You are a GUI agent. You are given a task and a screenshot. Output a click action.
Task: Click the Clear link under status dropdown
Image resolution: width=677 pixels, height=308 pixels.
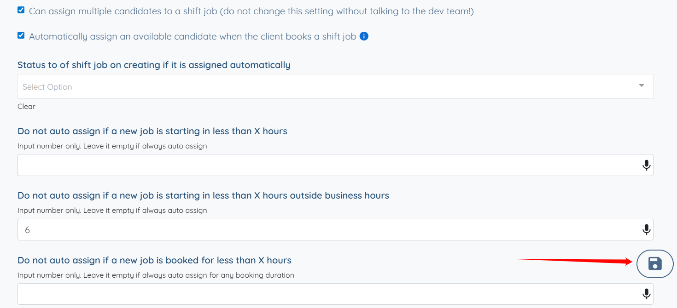tap(26, 106)
